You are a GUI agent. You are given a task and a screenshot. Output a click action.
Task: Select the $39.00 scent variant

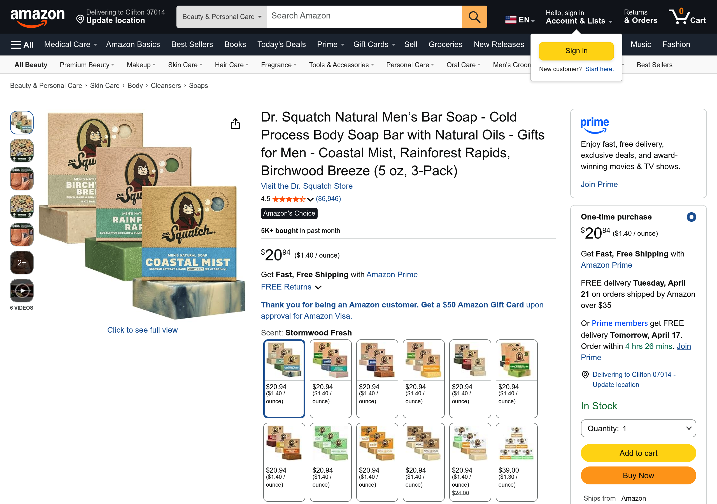click(516, 461)
